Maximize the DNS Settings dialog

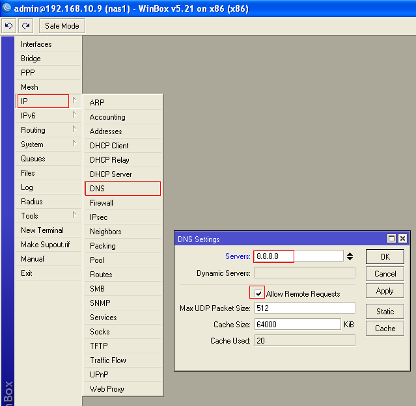(x=391, y=239)
